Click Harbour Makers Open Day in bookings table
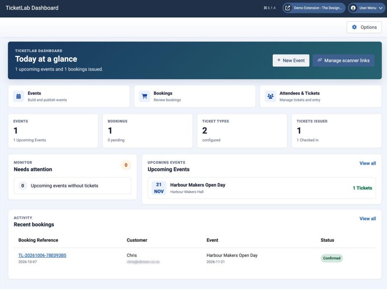Screen dimensions: 387x289 232,255
